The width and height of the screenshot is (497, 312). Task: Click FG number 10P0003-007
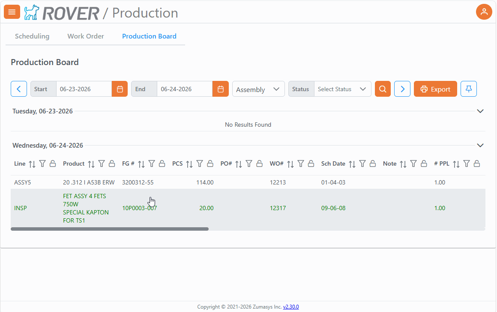(x=140, y=208)
